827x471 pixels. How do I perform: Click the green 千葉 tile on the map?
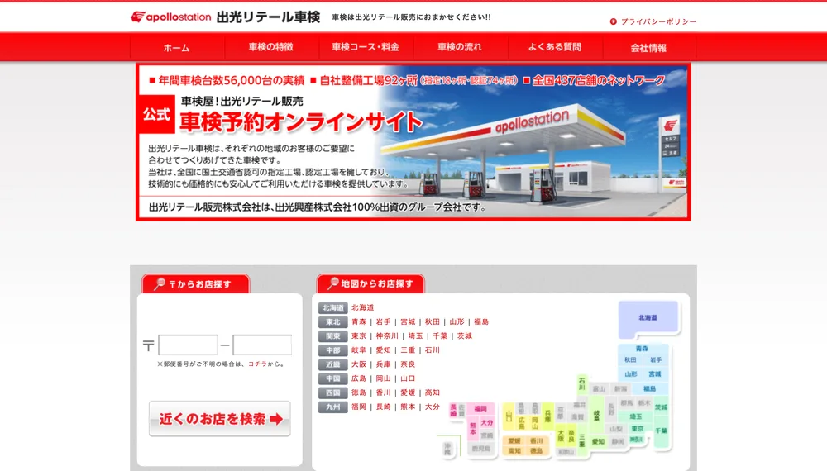(x=661, y=431)
